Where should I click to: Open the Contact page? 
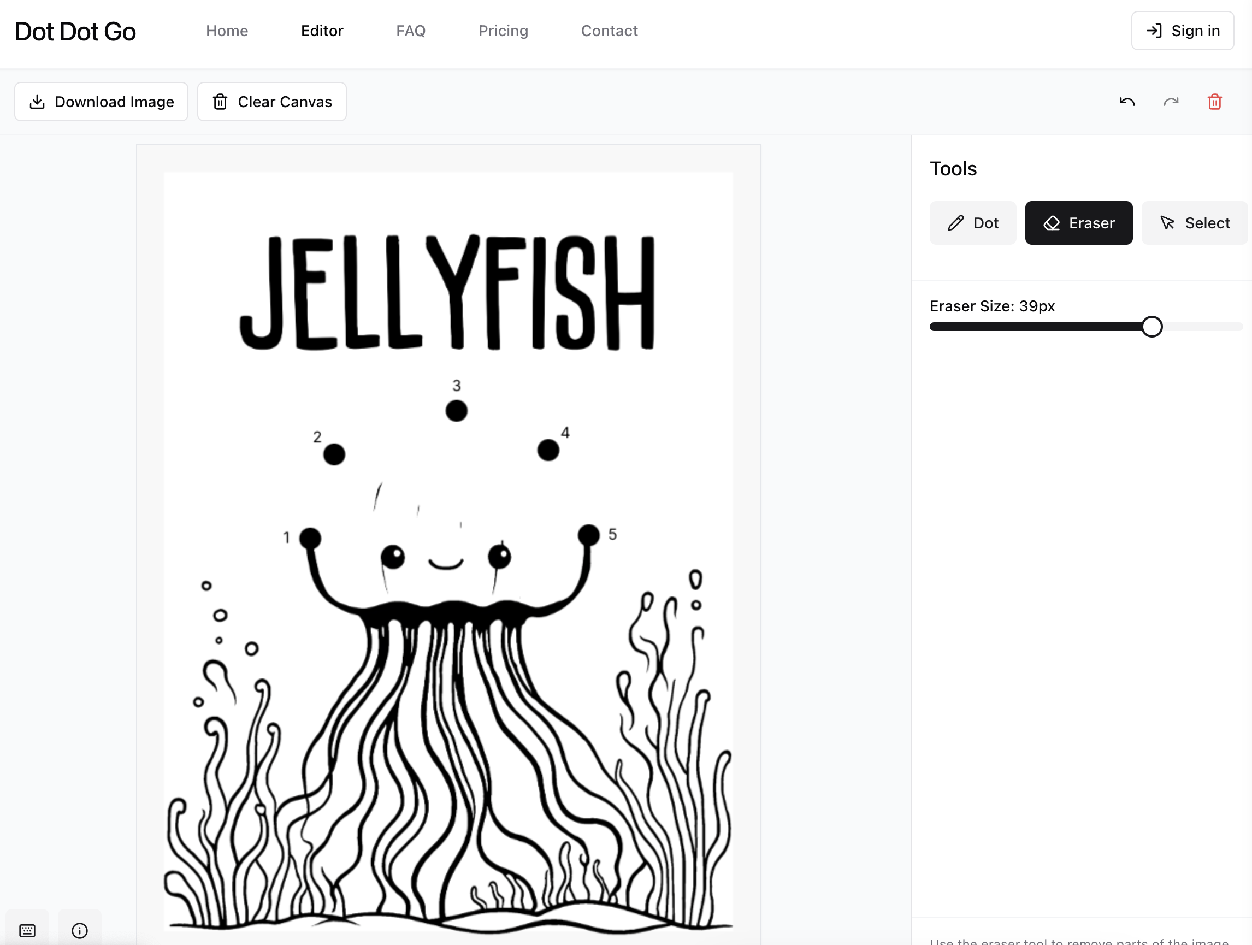(609, 31)
